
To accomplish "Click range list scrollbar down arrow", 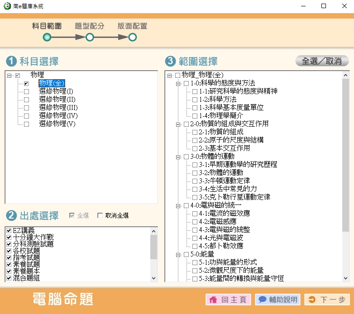I will (x=345, y=278).
